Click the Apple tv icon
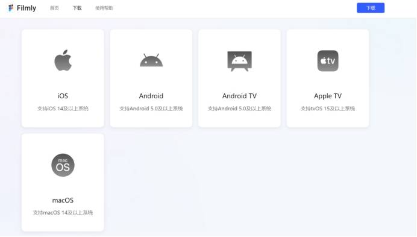Image resolution: width=417 pixels, height=237 pixels. 328,61
